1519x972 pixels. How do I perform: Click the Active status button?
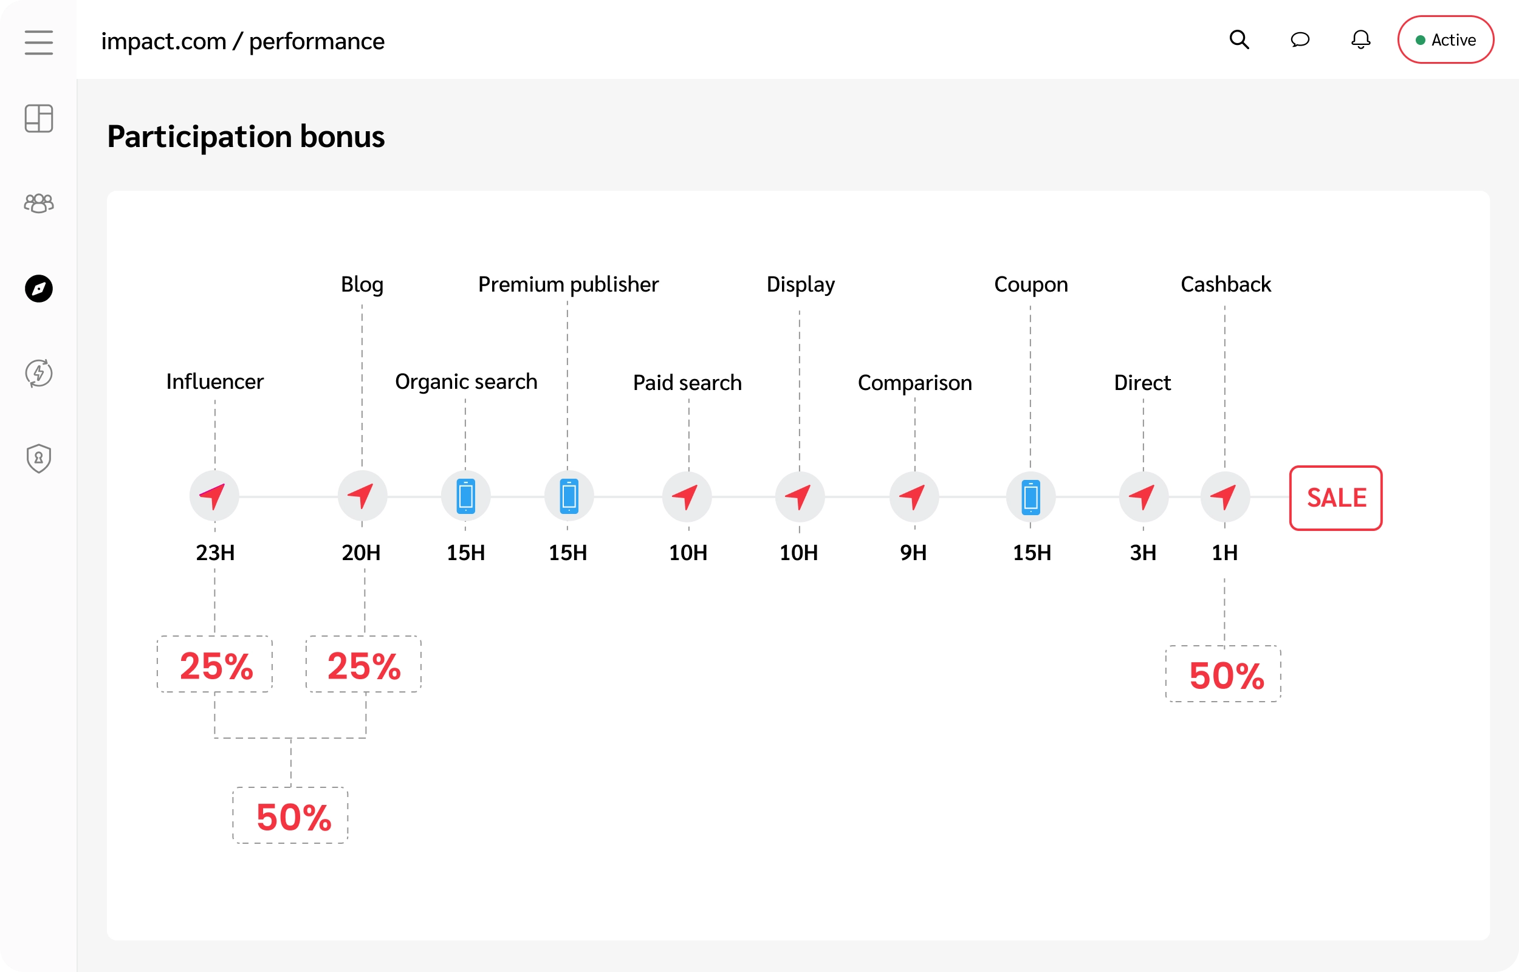coord(1445,39)
